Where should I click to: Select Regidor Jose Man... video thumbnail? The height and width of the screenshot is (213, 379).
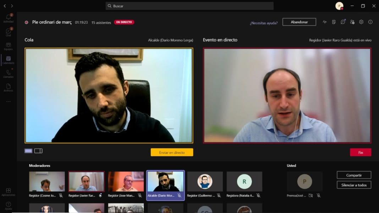pyautogui.click(x=126, y=181)
